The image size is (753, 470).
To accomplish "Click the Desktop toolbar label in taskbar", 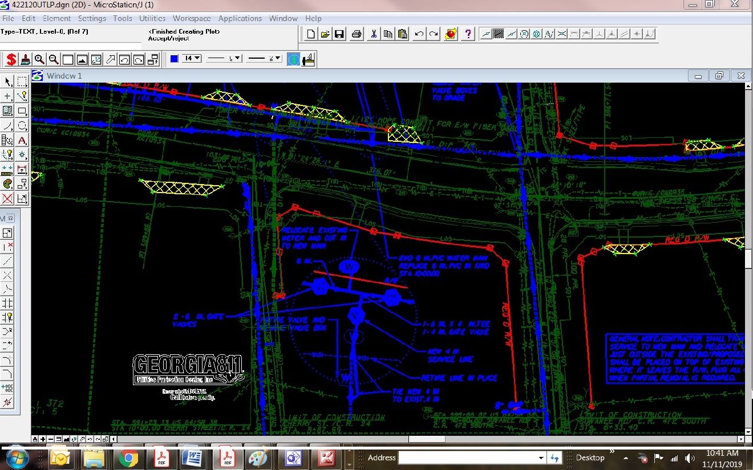I will [x=590, y=457].
